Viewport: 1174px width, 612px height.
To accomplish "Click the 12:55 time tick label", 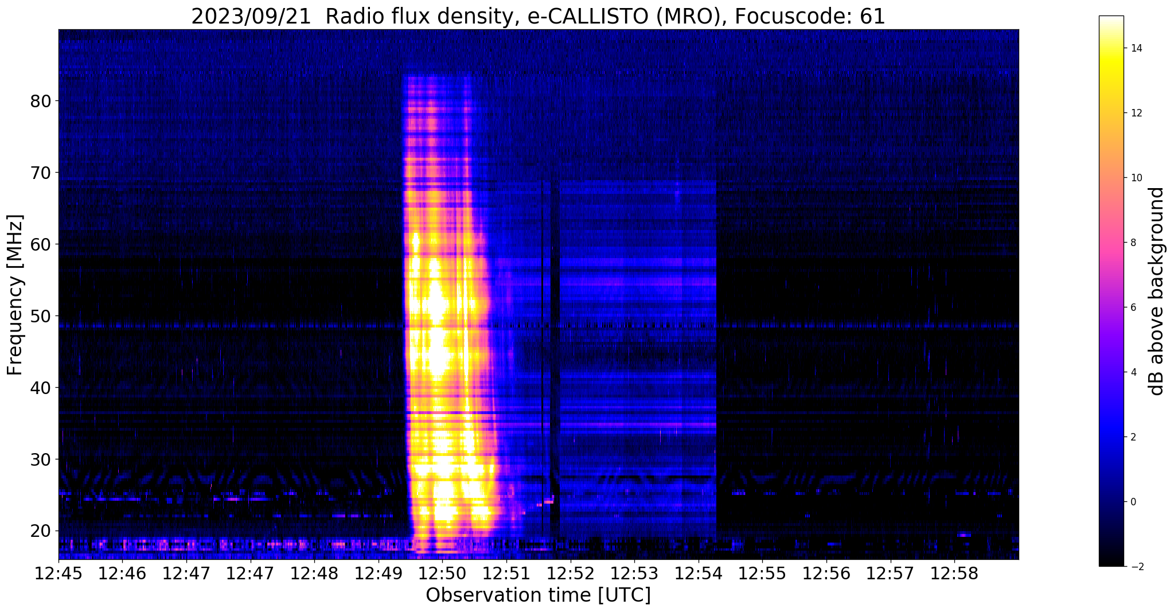I will coord(763,574).
